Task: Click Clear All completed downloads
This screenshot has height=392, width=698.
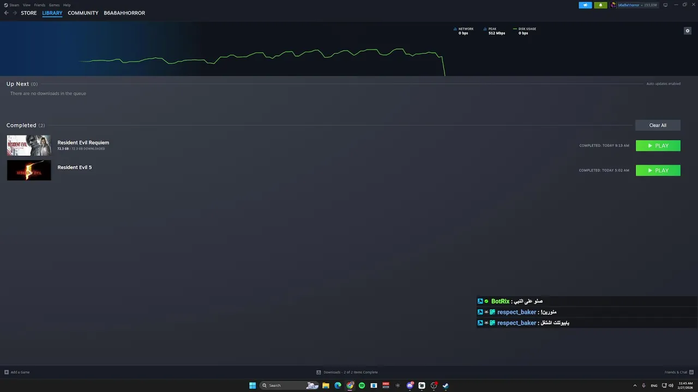Action: (658, 125)
